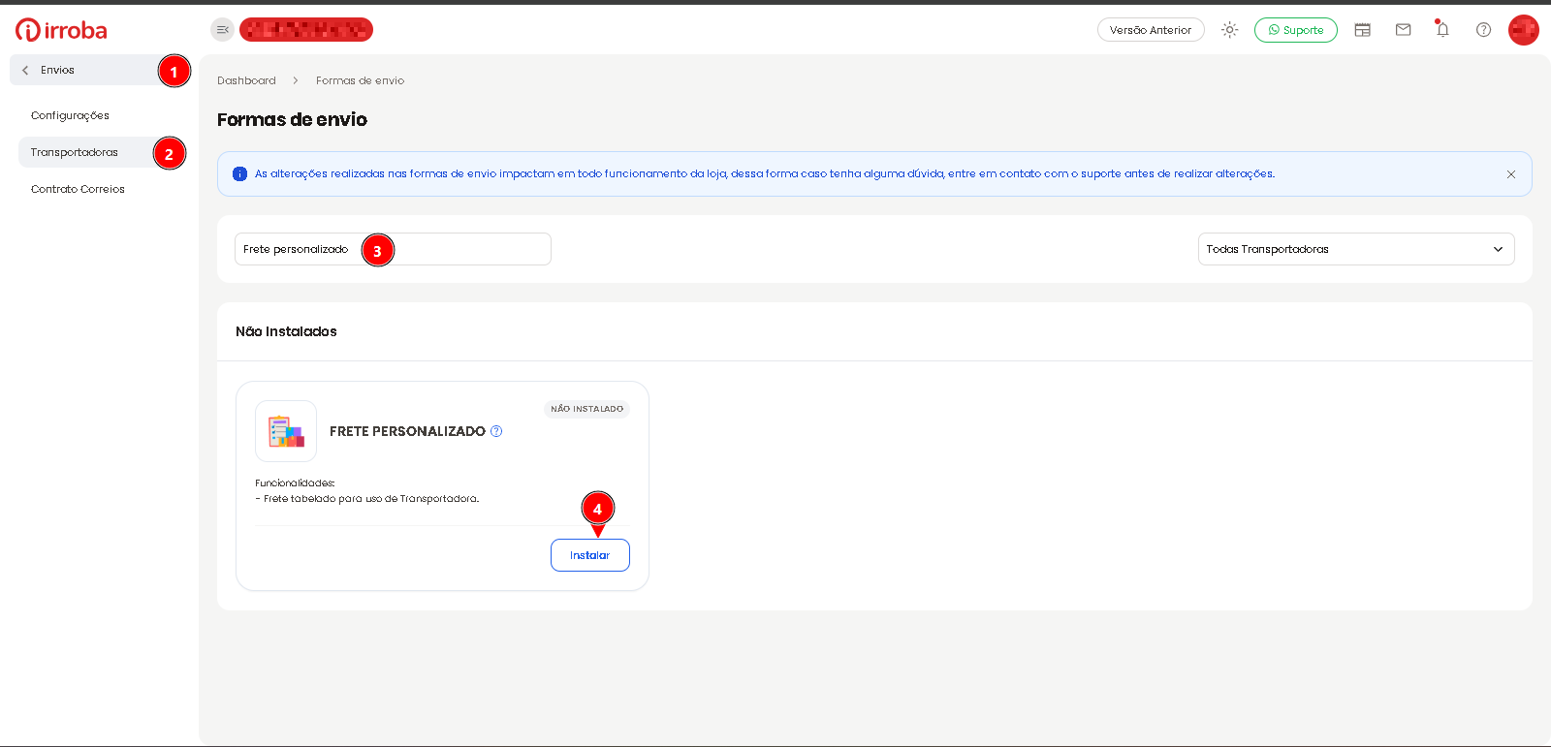Select Transportadoras in the sidebar
The height and width of the screenshot is (747, 1551).
point(75,152)
